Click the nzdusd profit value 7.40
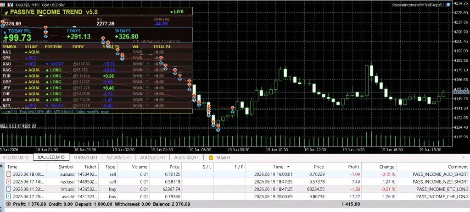 click(x=355, y=181)
